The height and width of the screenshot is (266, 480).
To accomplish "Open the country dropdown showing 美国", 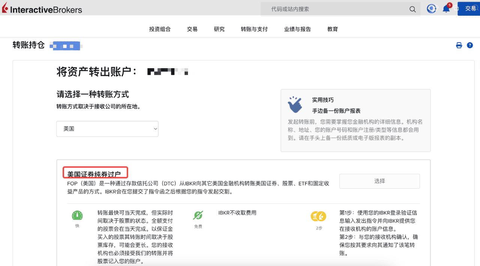I will [x=107, y=129].
